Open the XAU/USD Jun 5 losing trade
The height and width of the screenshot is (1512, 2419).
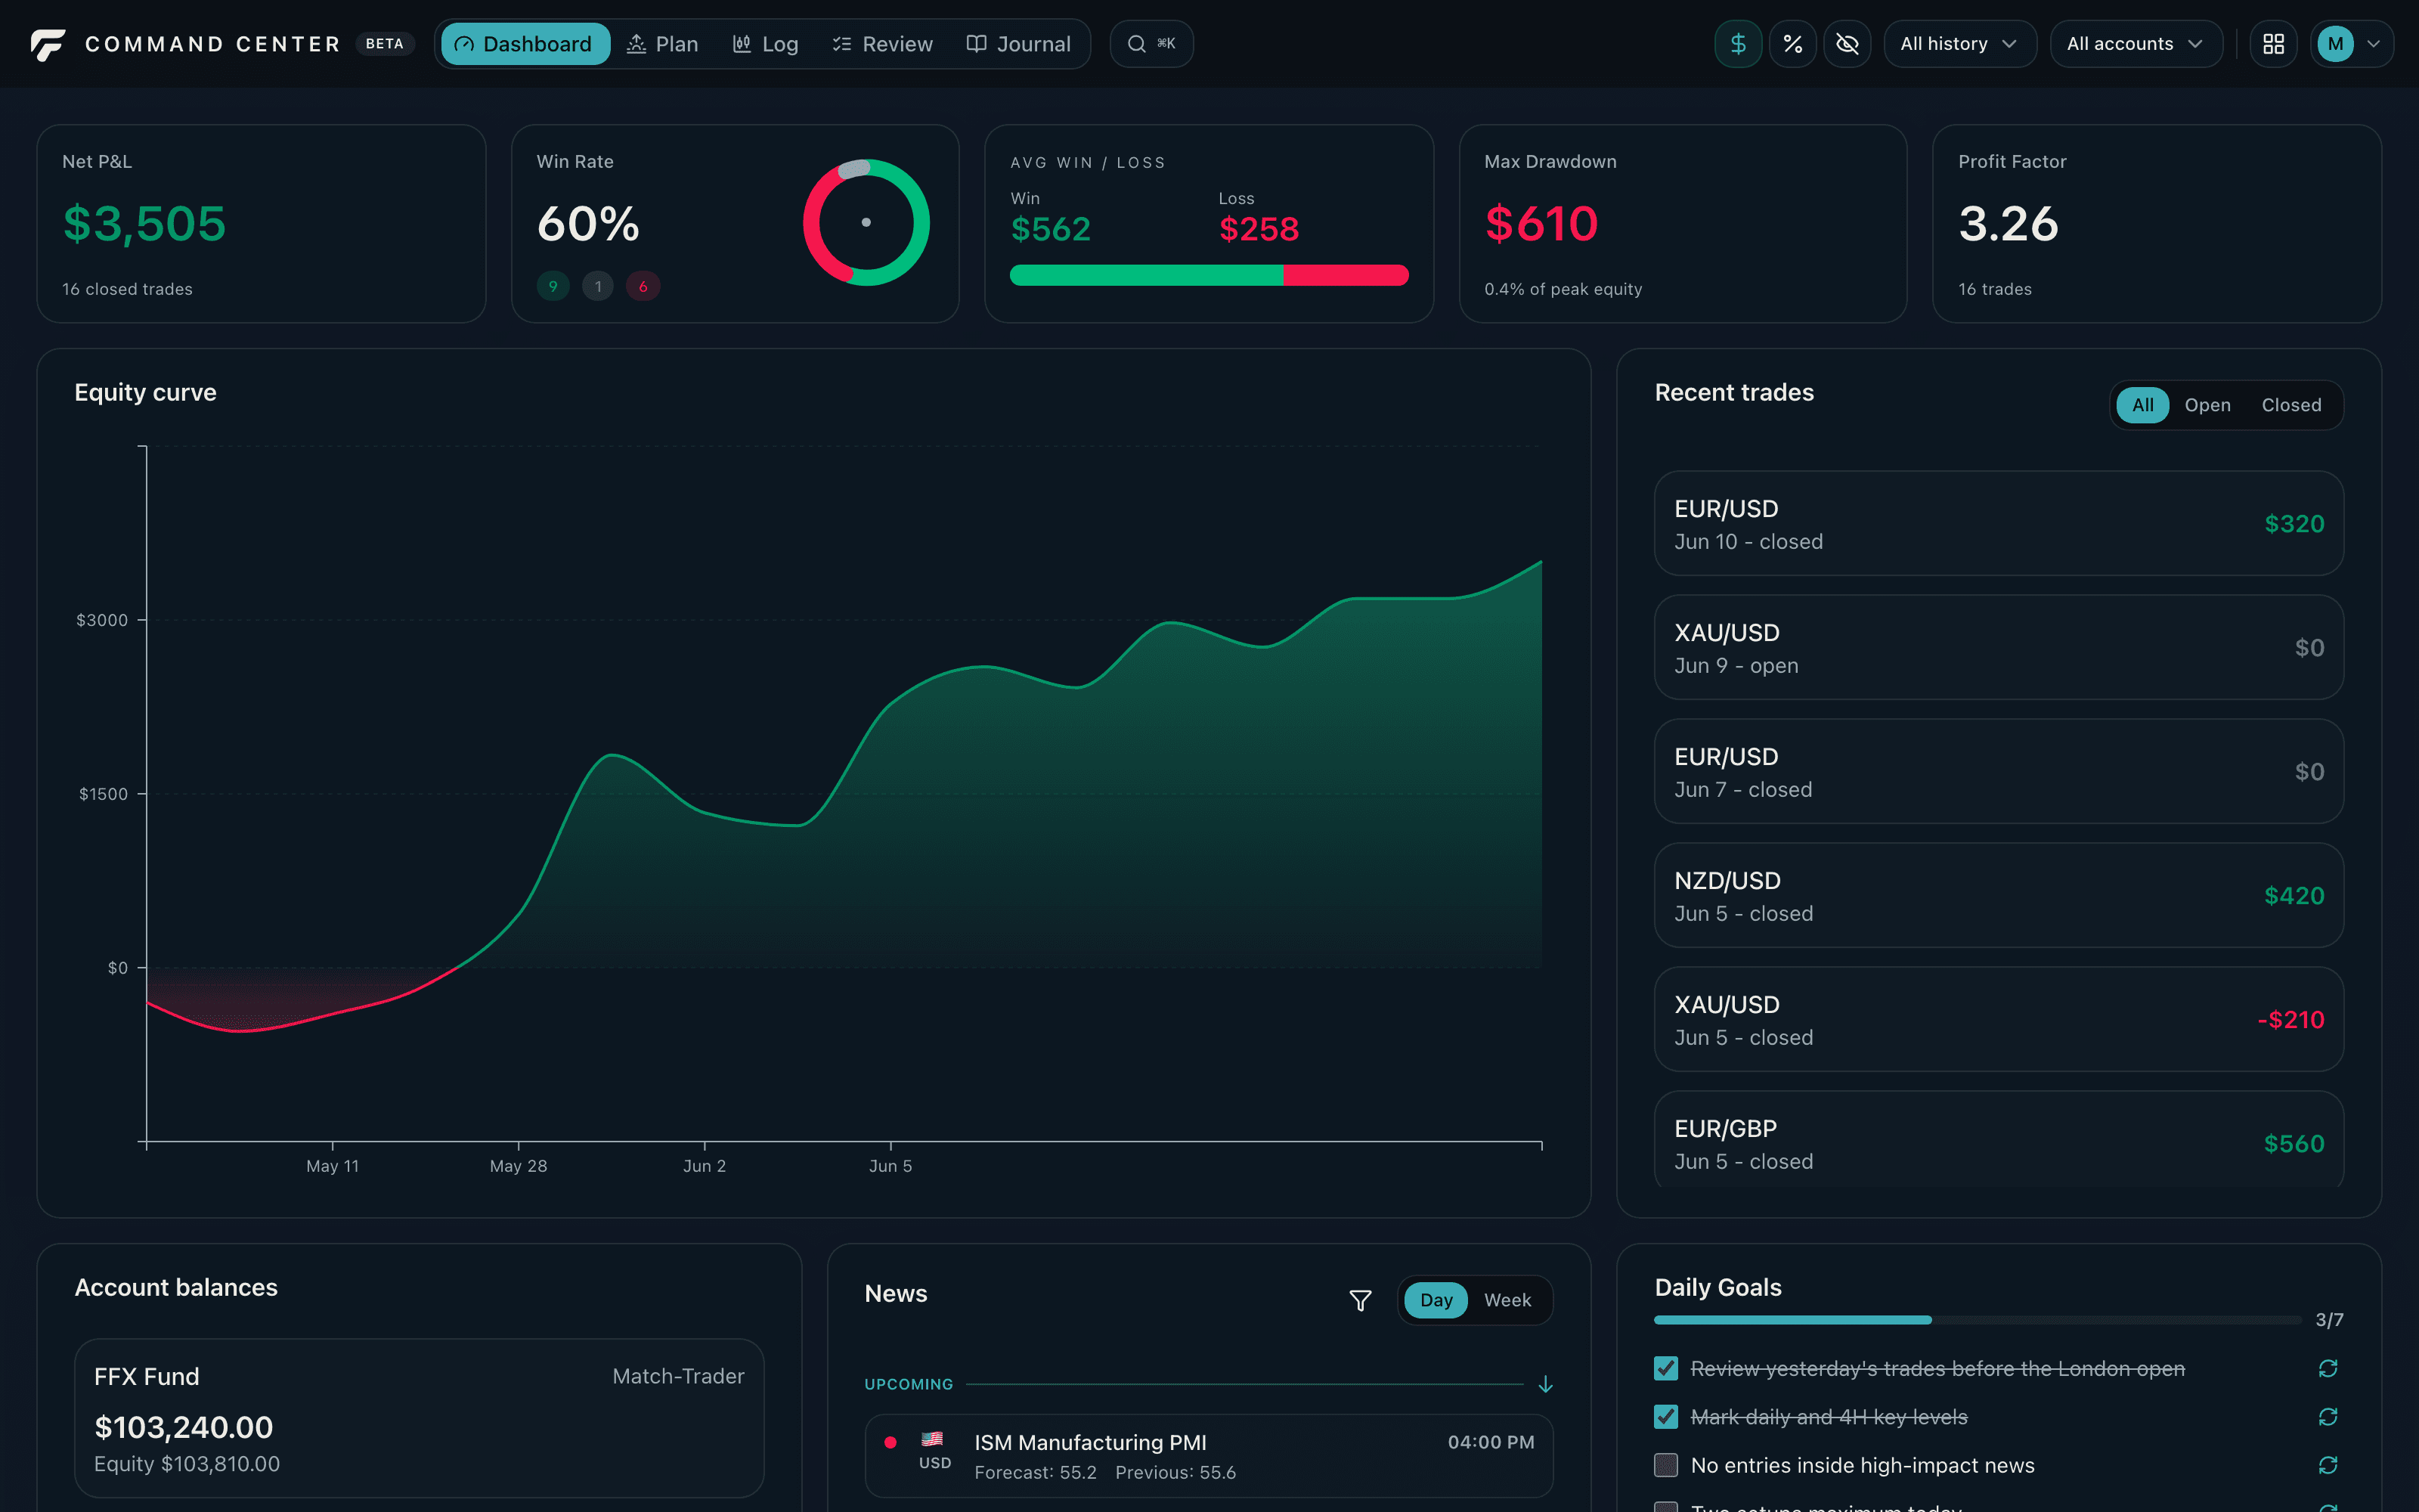click(1998, 1019)
